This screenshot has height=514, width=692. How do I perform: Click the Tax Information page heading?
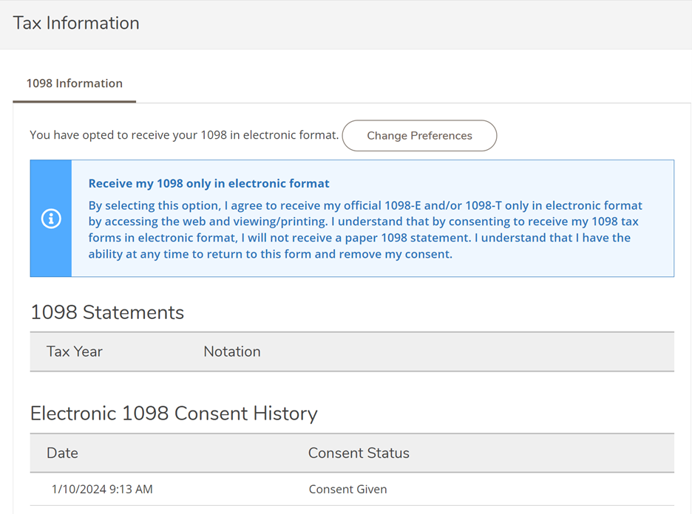point(76,23)
